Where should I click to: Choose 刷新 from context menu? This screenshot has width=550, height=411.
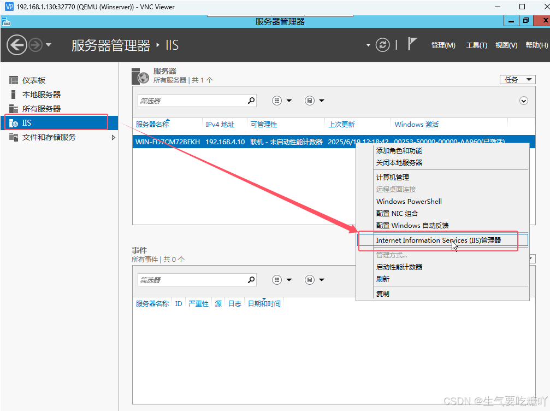pos(383,279)
